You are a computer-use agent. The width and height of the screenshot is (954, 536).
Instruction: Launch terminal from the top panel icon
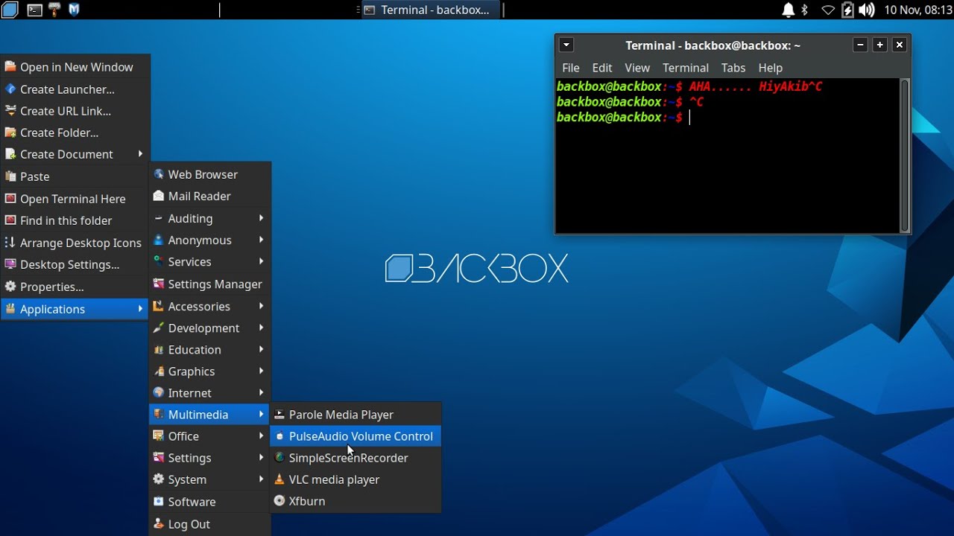click(x=34, y=10)
